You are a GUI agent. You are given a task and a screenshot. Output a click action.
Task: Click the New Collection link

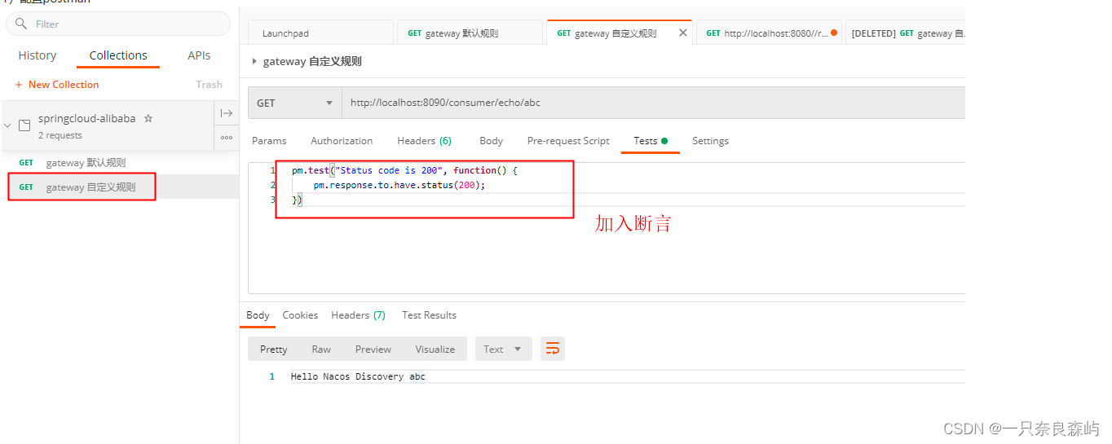[64, 85]
